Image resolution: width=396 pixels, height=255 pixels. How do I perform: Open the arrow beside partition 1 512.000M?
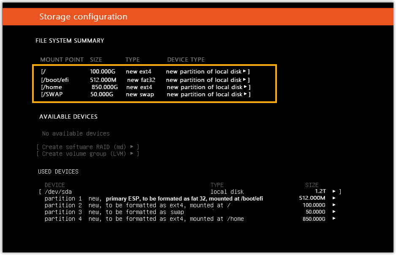(x=334, y=198)
